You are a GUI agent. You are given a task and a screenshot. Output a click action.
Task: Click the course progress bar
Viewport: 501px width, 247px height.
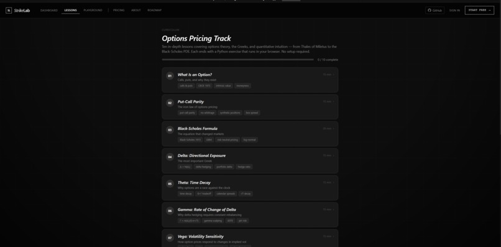(237, 60)
